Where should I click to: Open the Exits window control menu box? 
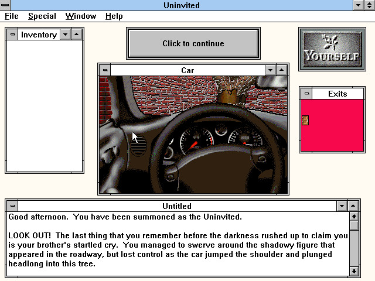[x=306, y=94]
